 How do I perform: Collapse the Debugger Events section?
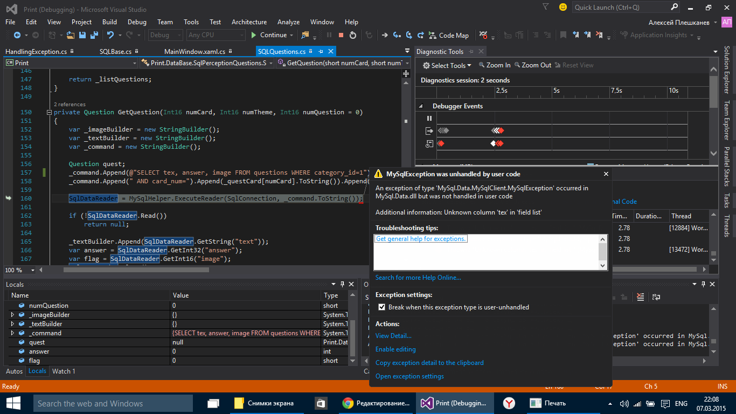tap(420, 106)
